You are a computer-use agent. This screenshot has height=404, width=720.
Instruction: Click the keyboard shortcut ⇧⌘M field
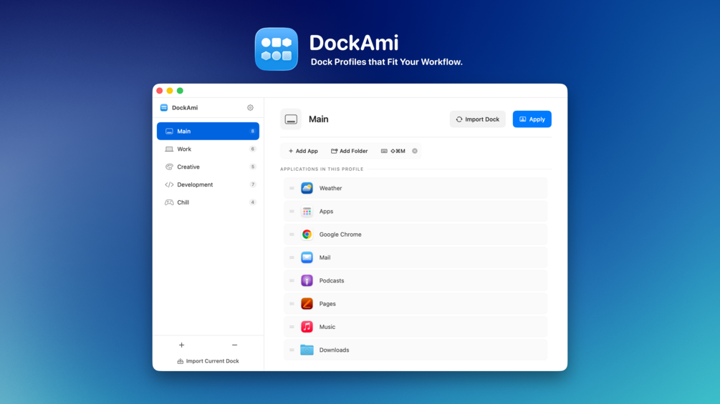click(x=394, y=151)
